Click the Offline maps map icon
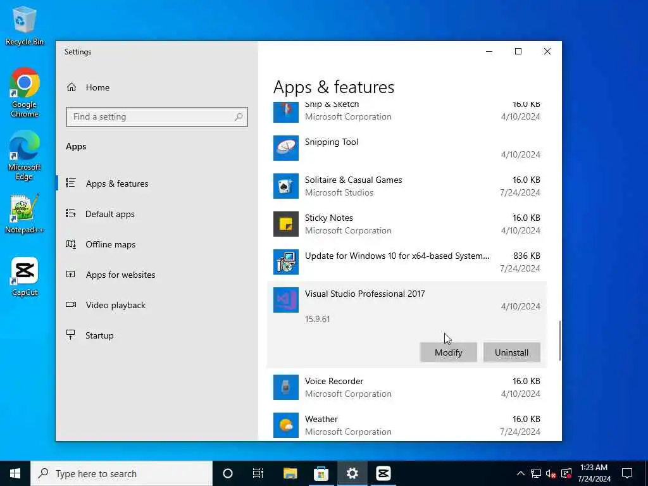 tap(71, 244)
